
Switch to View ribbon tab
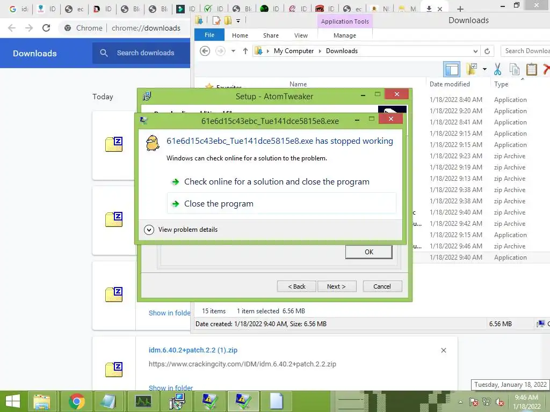tap(301, 35)
